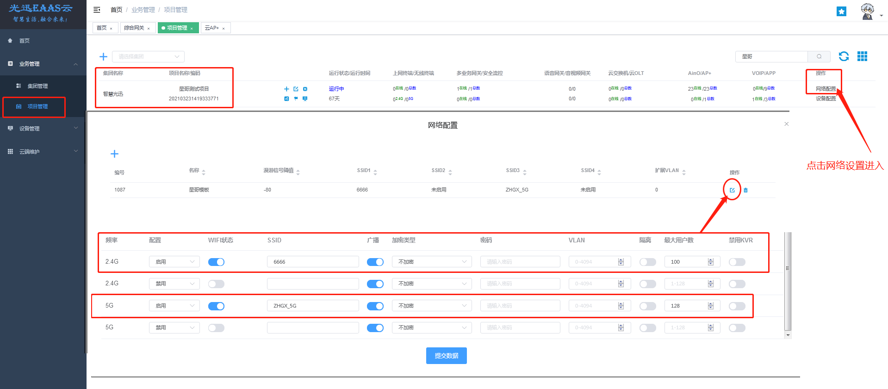
Task: Click the share icon in project row
Action: (x=286, y=99)
